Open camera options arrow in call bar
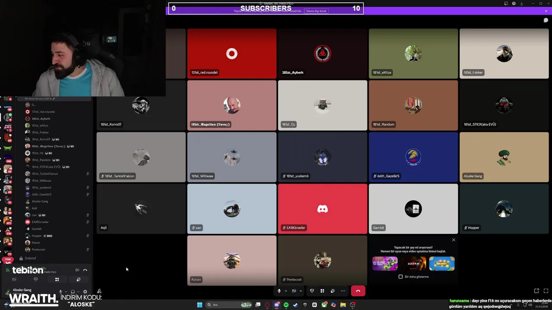 (x=301, y=291)
